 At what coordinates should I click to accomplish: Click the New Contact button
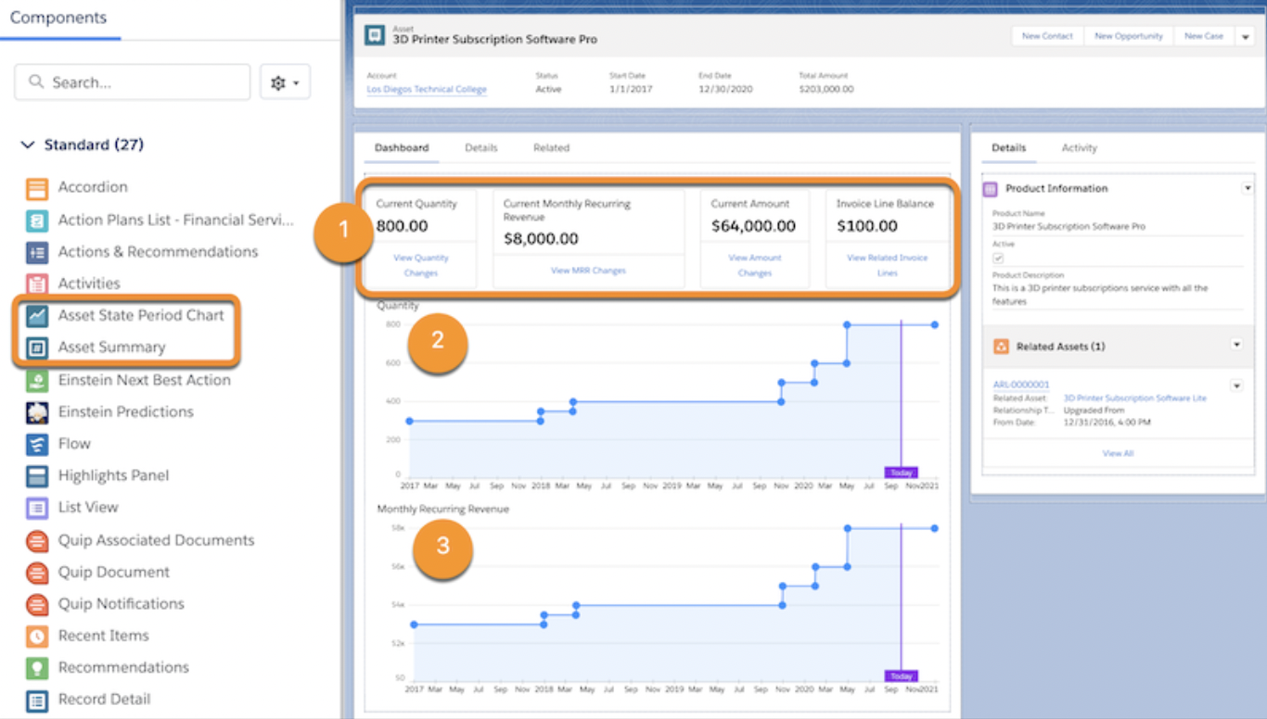click(1047, 36)
